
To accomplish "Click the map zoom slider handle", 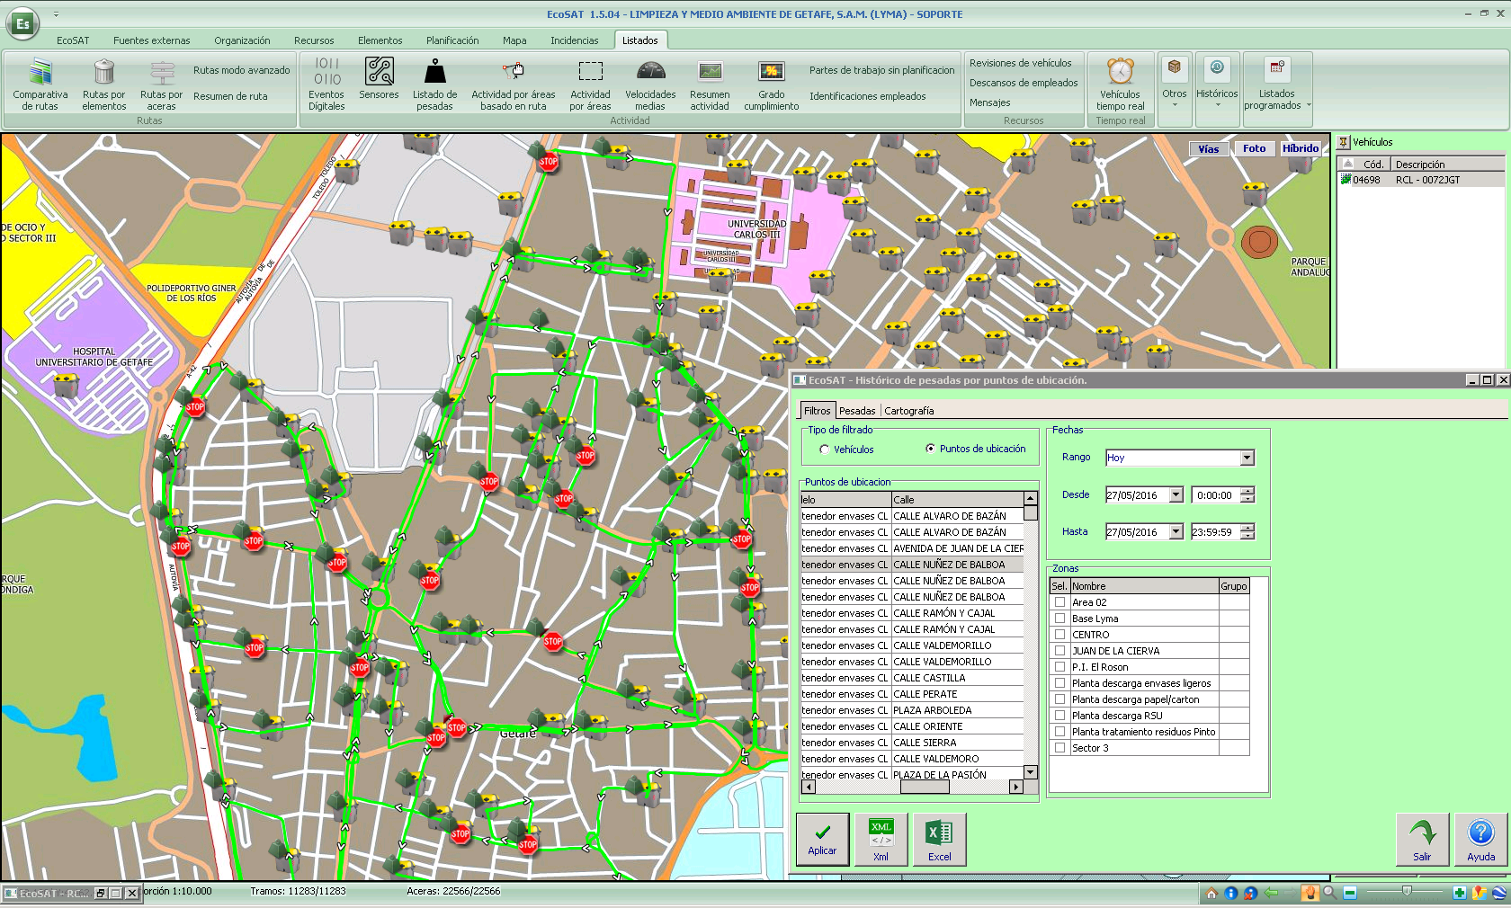I will click(x=1407, y=892).
